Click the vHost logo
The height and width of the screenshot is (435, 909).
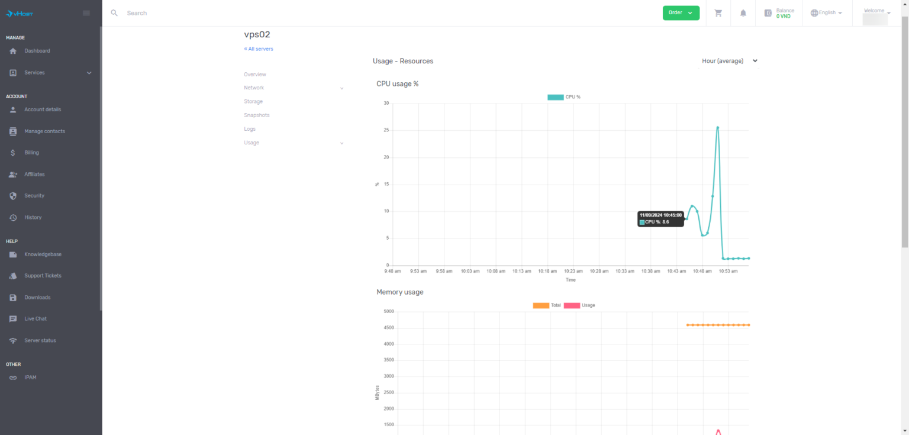click(20, 13)
